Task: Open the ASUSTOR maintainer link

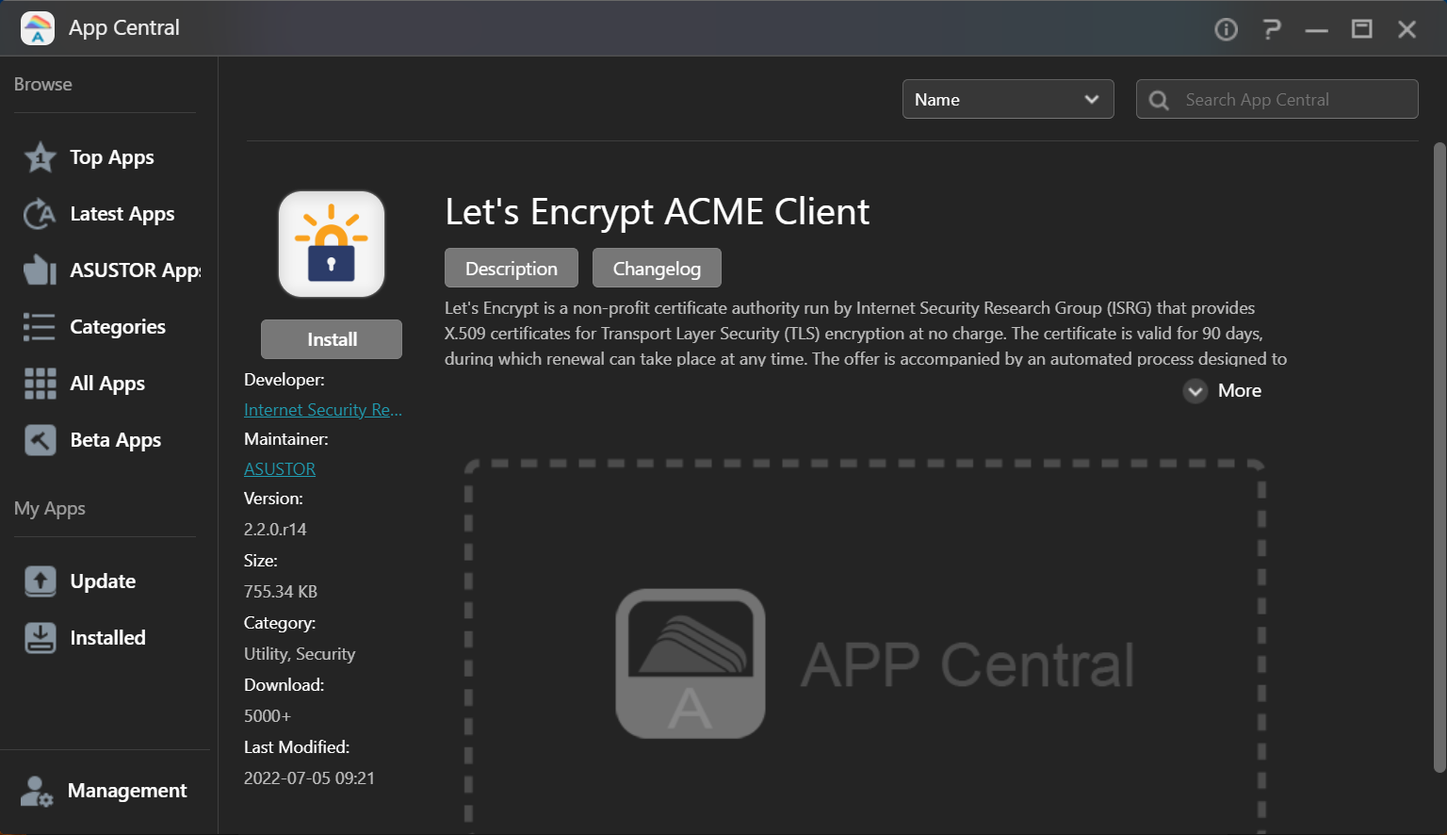Action: [280, 469]
